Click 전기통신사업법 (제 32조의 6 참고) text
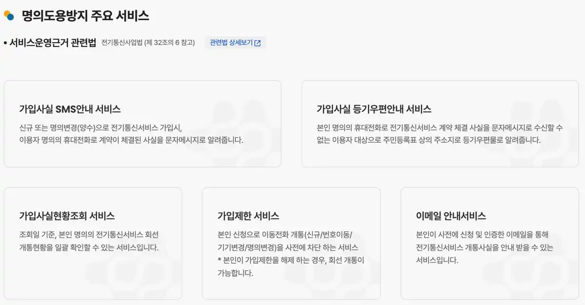Screen dimensions: 585x305 click(x=148, y=43)
